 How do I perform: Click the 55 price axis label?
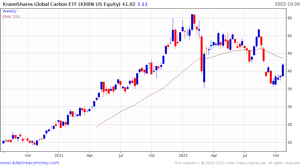coord(289,18)
